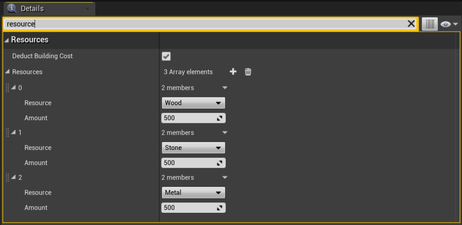The height and width of the screenshot is (225, 462).
Task: Toggle Deduct Building Cost checkbox
Action: pyautogui.click(x=166, y=56)
